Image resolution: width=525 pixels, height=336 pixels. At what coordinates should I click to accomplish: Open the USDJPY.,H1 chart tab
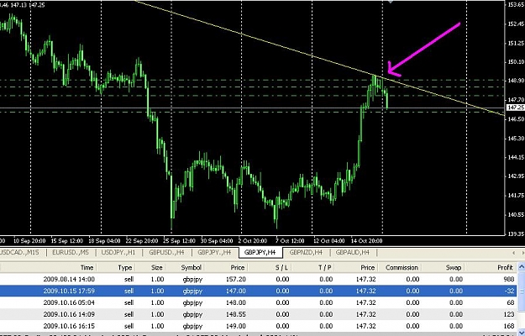pos(118,252)
